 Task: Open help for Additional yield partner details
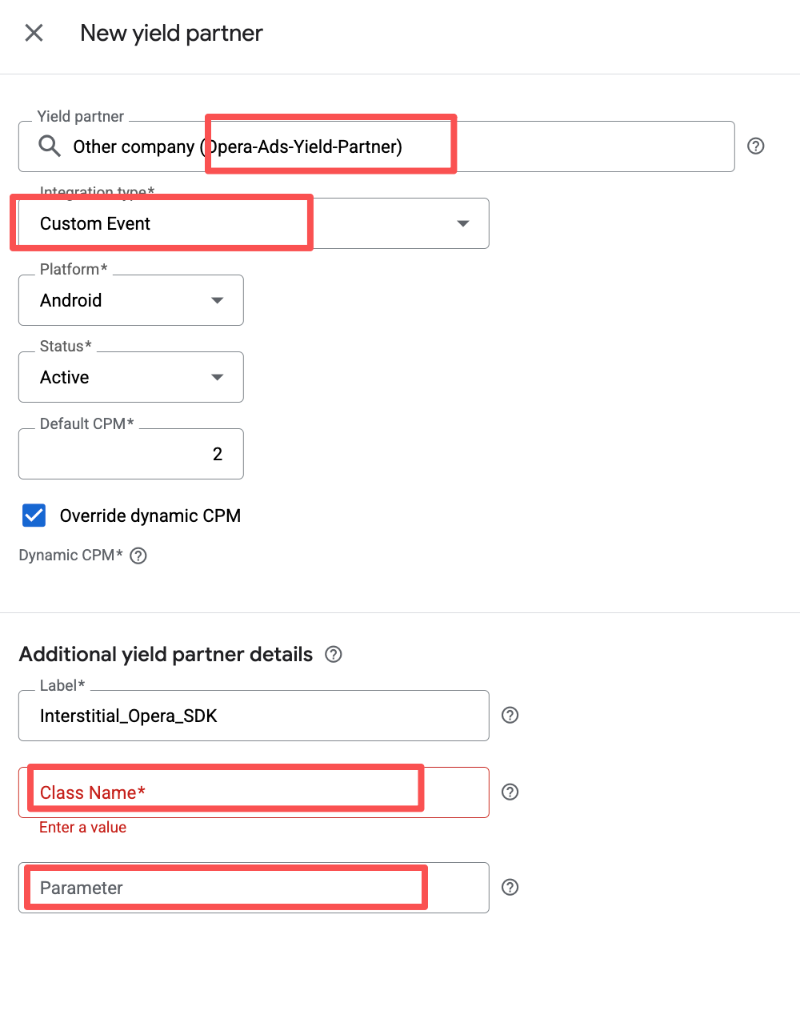334,654
